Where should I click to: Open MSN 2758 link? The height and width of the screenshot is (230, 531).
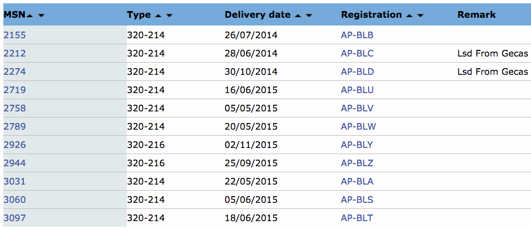14,108
